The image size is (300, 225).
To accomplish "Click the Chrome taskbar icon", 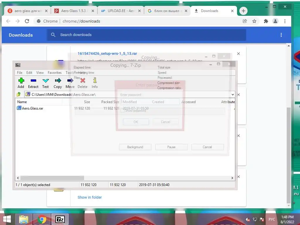I will tap(42, 219).
